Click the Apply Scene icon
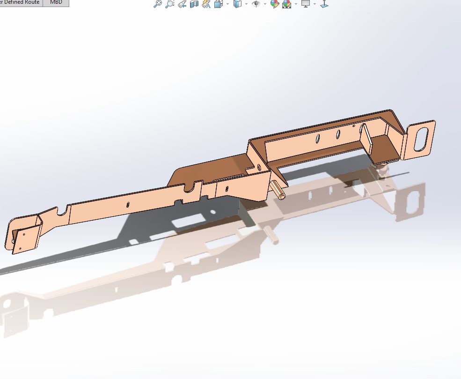461x379 pixels. click(286, 4)
